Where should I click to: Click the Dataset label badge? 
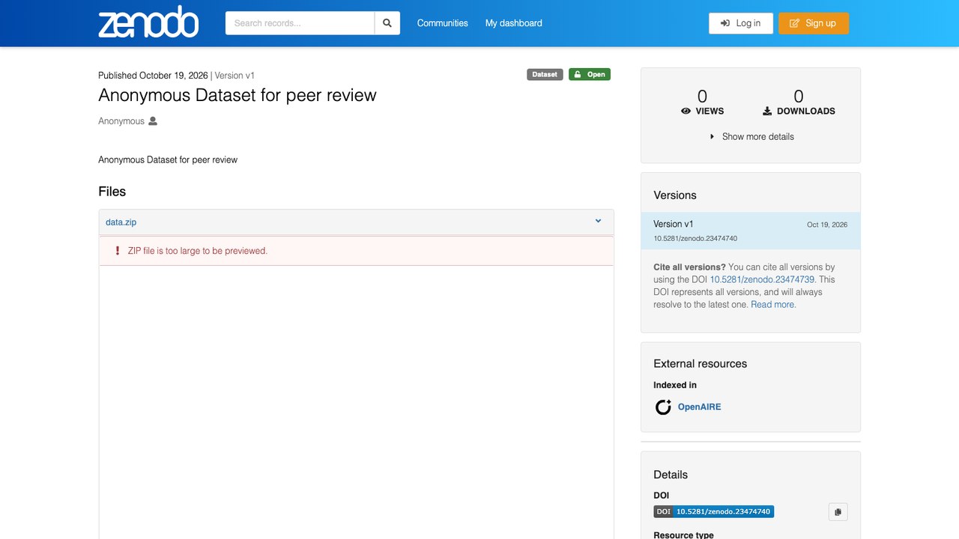(545, 74)
